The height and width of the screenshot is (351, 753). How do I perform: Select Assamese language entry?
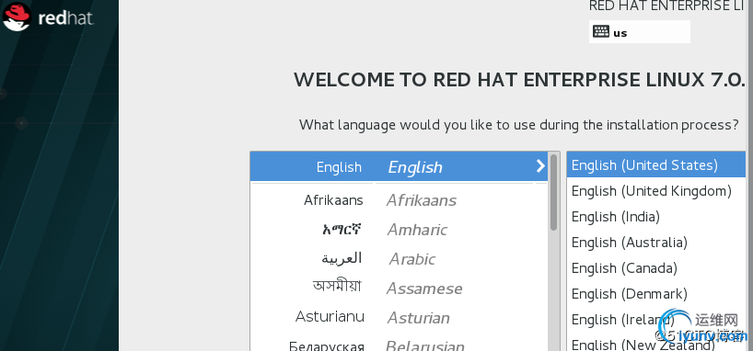pos(399,289)
